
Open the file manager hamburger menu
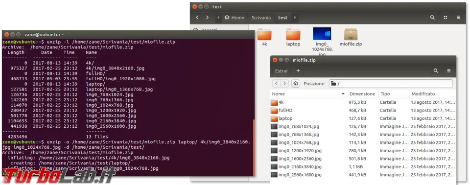(x=458, y=18)
